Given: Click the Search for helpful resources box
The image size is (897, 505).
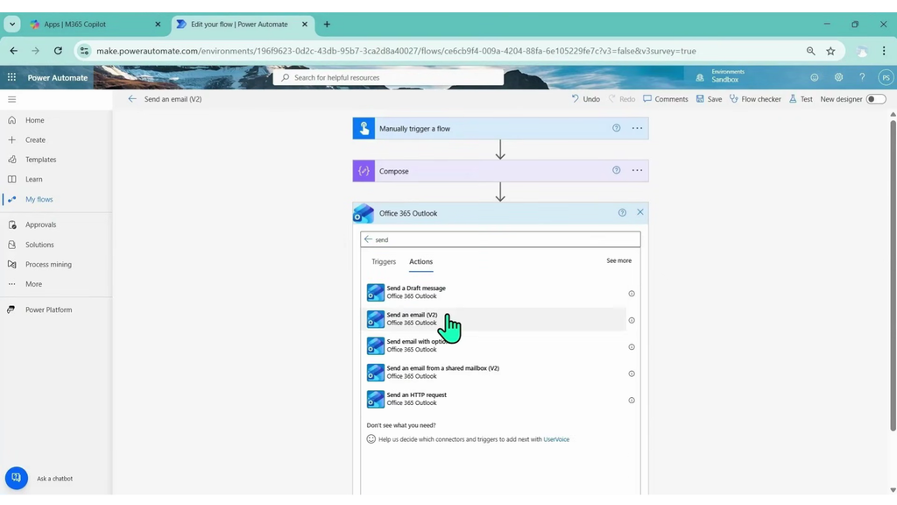Looking at the screenshot, I should pyautogui.click(x=388, y=77).
